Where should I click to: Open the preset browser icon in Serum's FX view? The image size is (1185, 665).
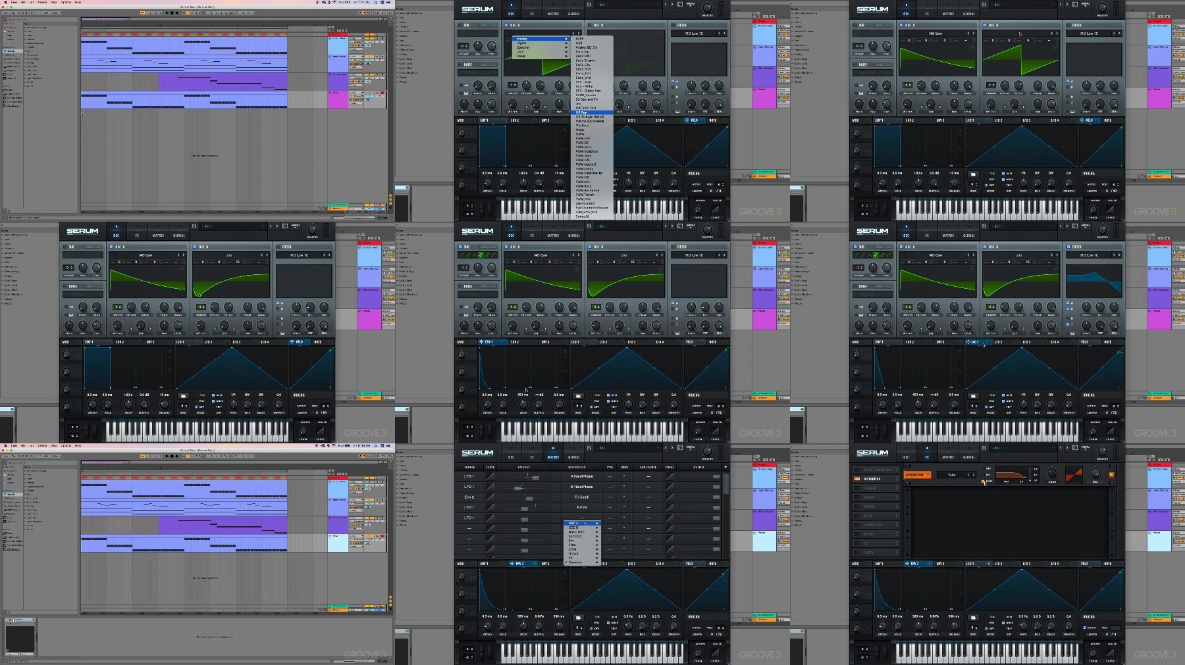(x=1074, y=448)
